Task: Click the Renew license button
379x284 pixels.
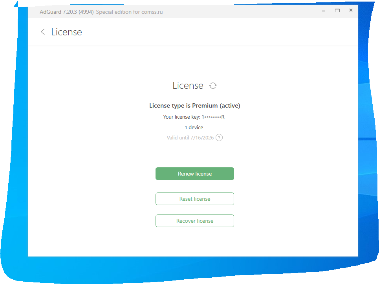Action: click(x=194, y=174)
